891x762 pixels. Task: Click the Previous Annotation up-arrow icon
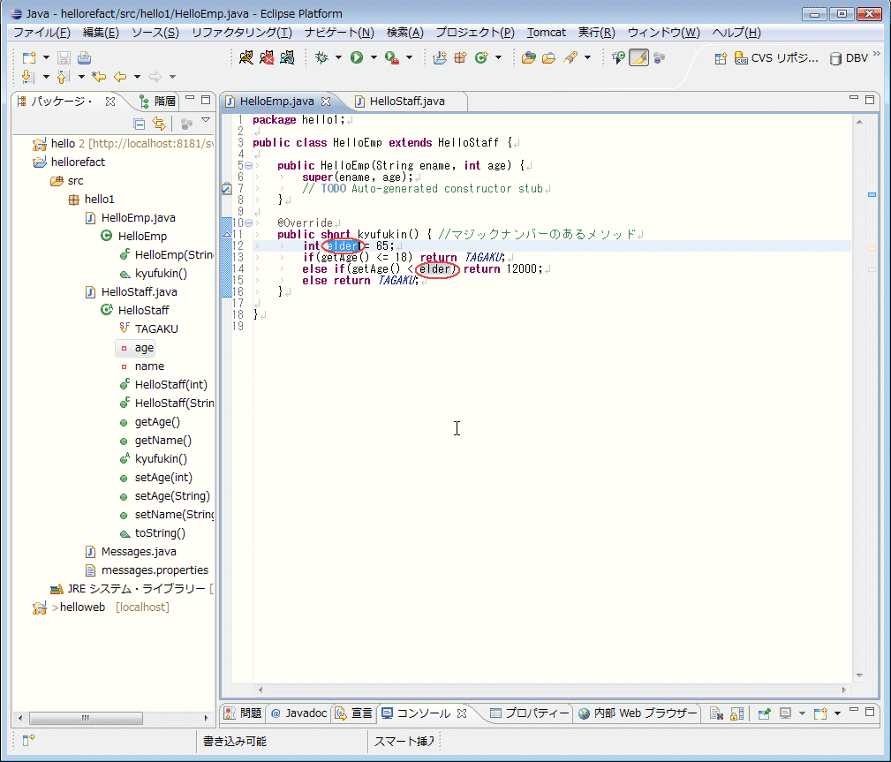click(64, 76)
